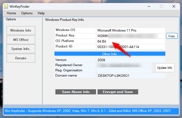This screenshot has height=118, width=182.
Task: Minimize the WinKeyFinder window
Action: (x=149, y=6)
